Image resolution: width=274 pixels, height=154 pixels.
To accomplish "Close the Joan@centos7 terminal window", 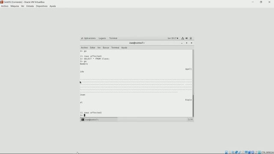I will coord(191,43).
